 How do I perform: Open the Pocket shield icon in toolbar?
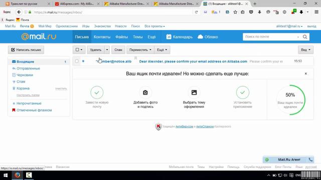coord(251,12)
